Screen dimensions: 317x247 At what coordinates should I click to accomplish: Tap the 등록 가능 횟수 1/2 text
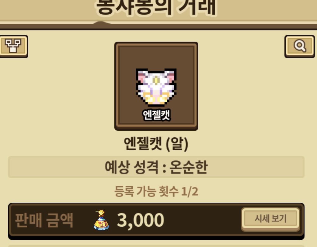click(x=156, y=191)
